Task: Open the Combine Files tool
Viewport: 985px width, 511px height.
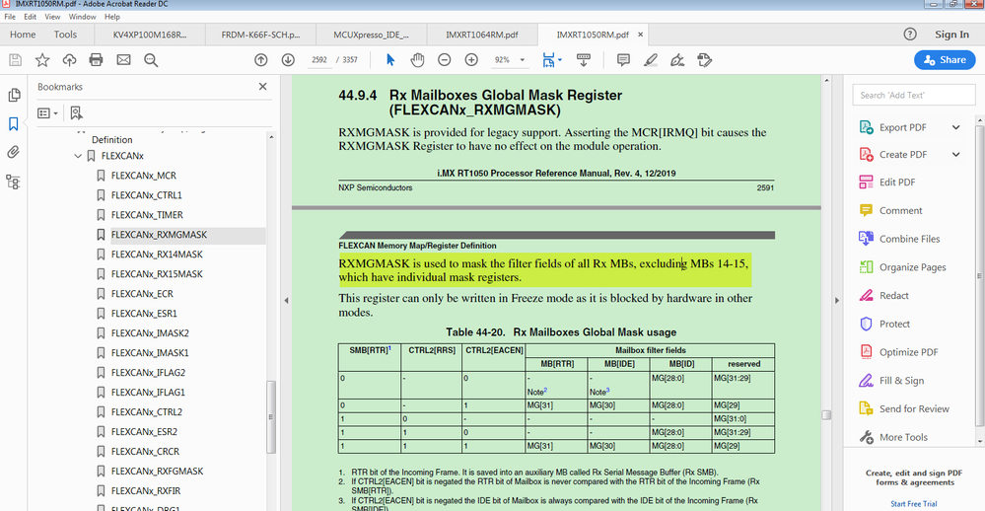Action: (909, 239)
